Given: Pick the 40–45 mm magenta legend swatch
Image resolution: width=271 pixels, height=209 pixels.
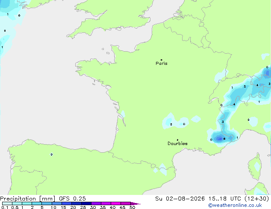Looking at the screenshot, I should 116,203.
